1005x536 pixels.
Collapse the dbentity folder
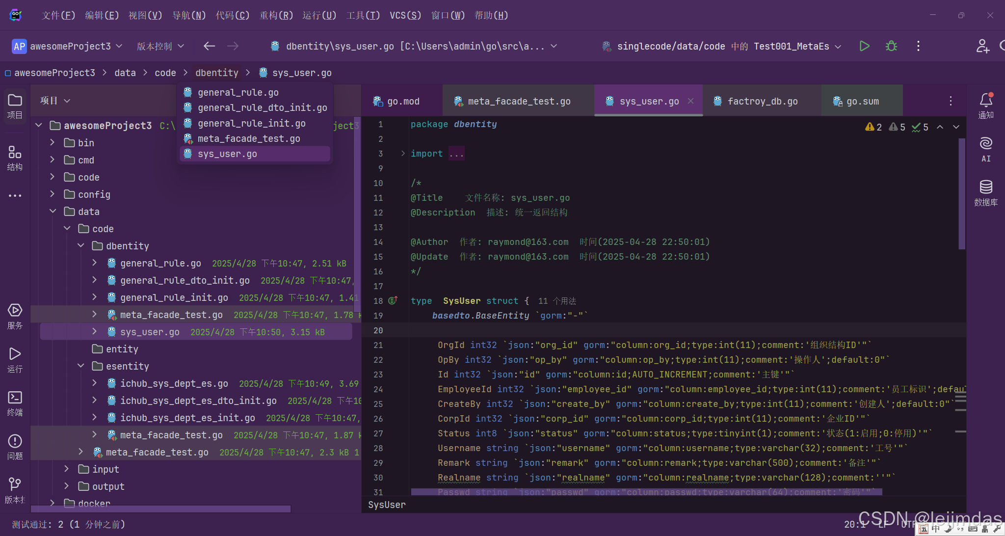[x=81, y=246]
